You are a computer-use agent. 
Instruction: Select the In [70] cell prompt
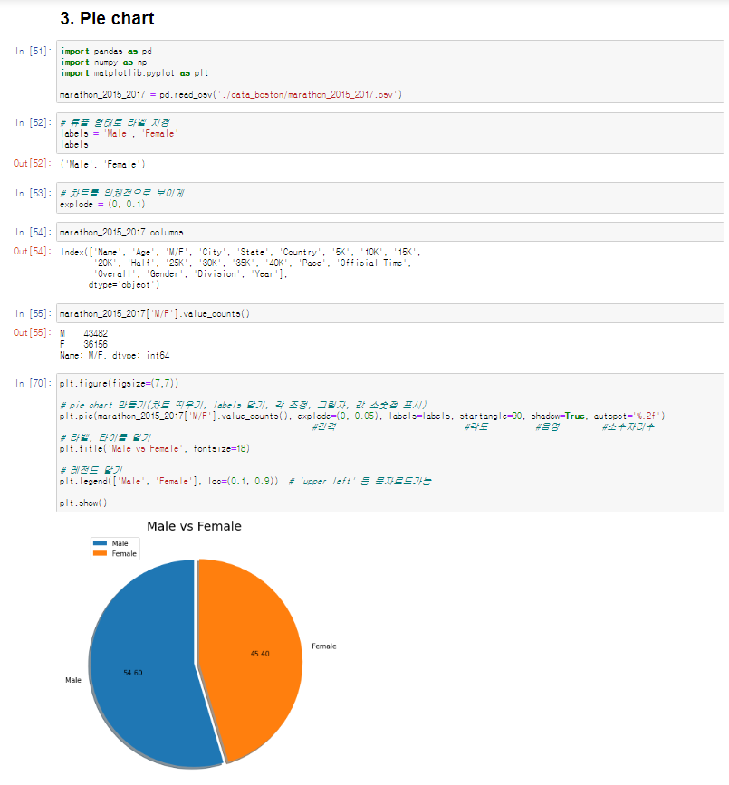pyautogui.click(x=34, y=384)
